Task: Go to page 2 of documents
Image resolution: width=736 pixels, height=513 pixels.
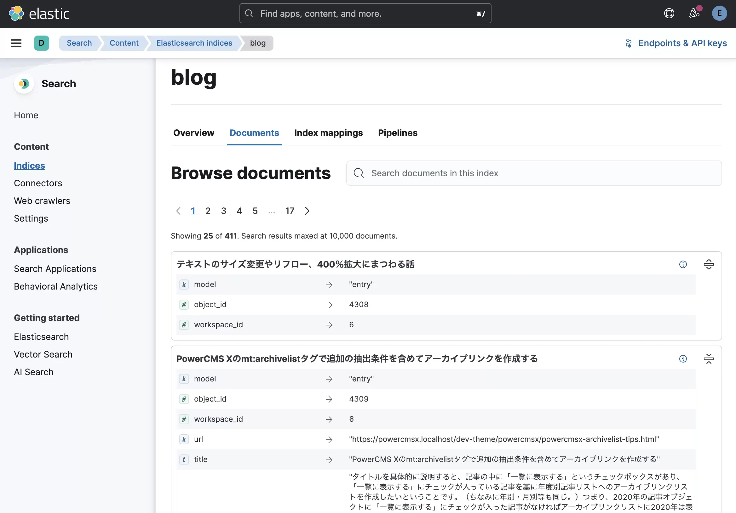Action: tap(208, 211)
